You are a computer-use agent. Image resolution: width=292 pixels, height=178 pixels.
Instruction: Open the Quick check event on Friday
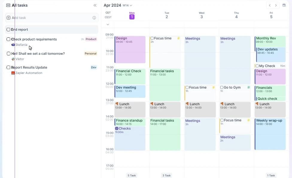[271, 99]
